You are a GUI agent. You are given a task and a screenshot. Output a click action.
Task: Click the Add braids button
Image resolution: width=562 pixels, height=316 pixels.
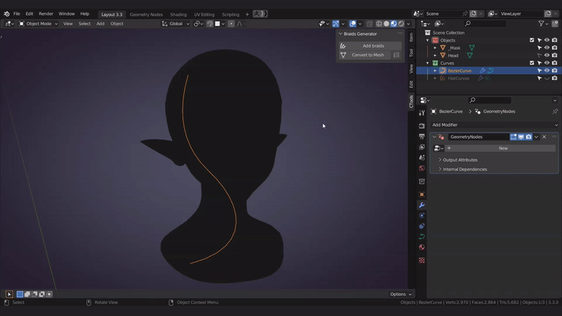[373, 46]
